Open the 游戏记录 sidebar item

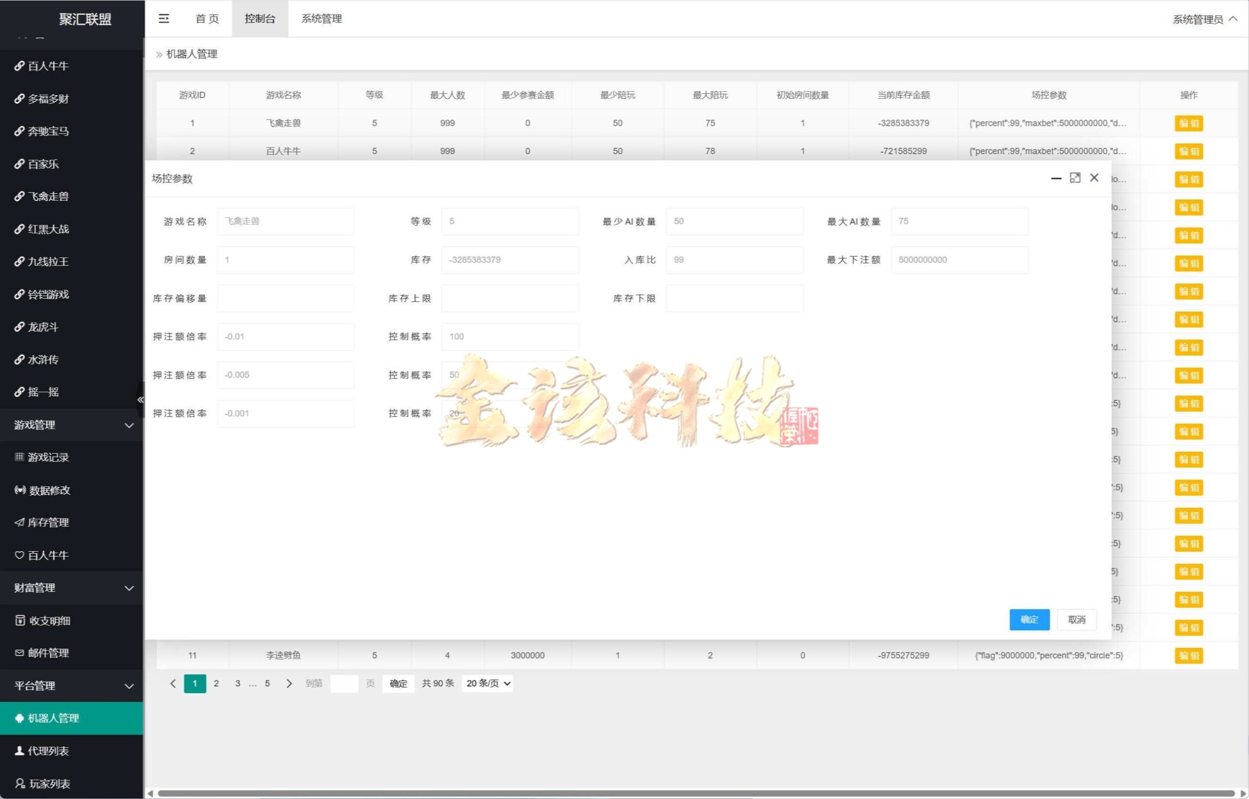(x=48, y=457)
